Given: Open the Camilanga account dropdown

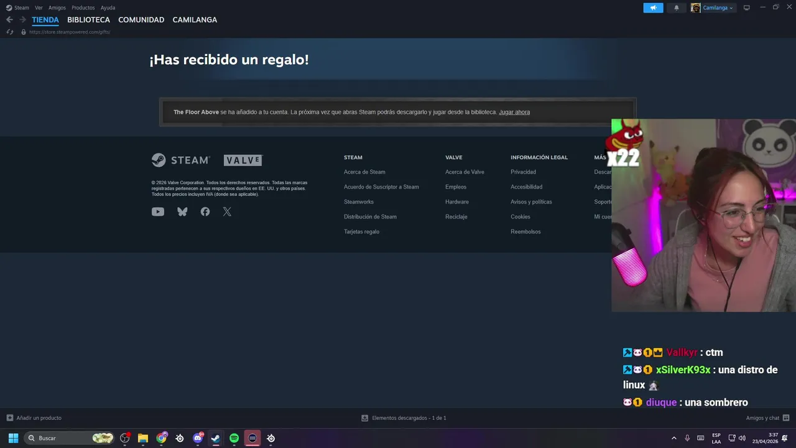Looking at the screenshot, I should [713, 7].
